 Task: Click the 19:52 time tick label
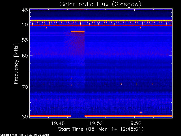click(96, 123)
